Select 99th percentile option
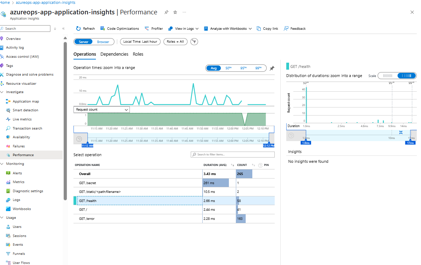Screen dimensions: 421x265 point(259,68)
